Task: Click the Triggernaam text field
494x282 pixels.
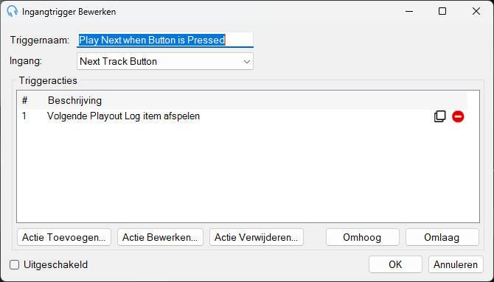Action: click(165, 40)
